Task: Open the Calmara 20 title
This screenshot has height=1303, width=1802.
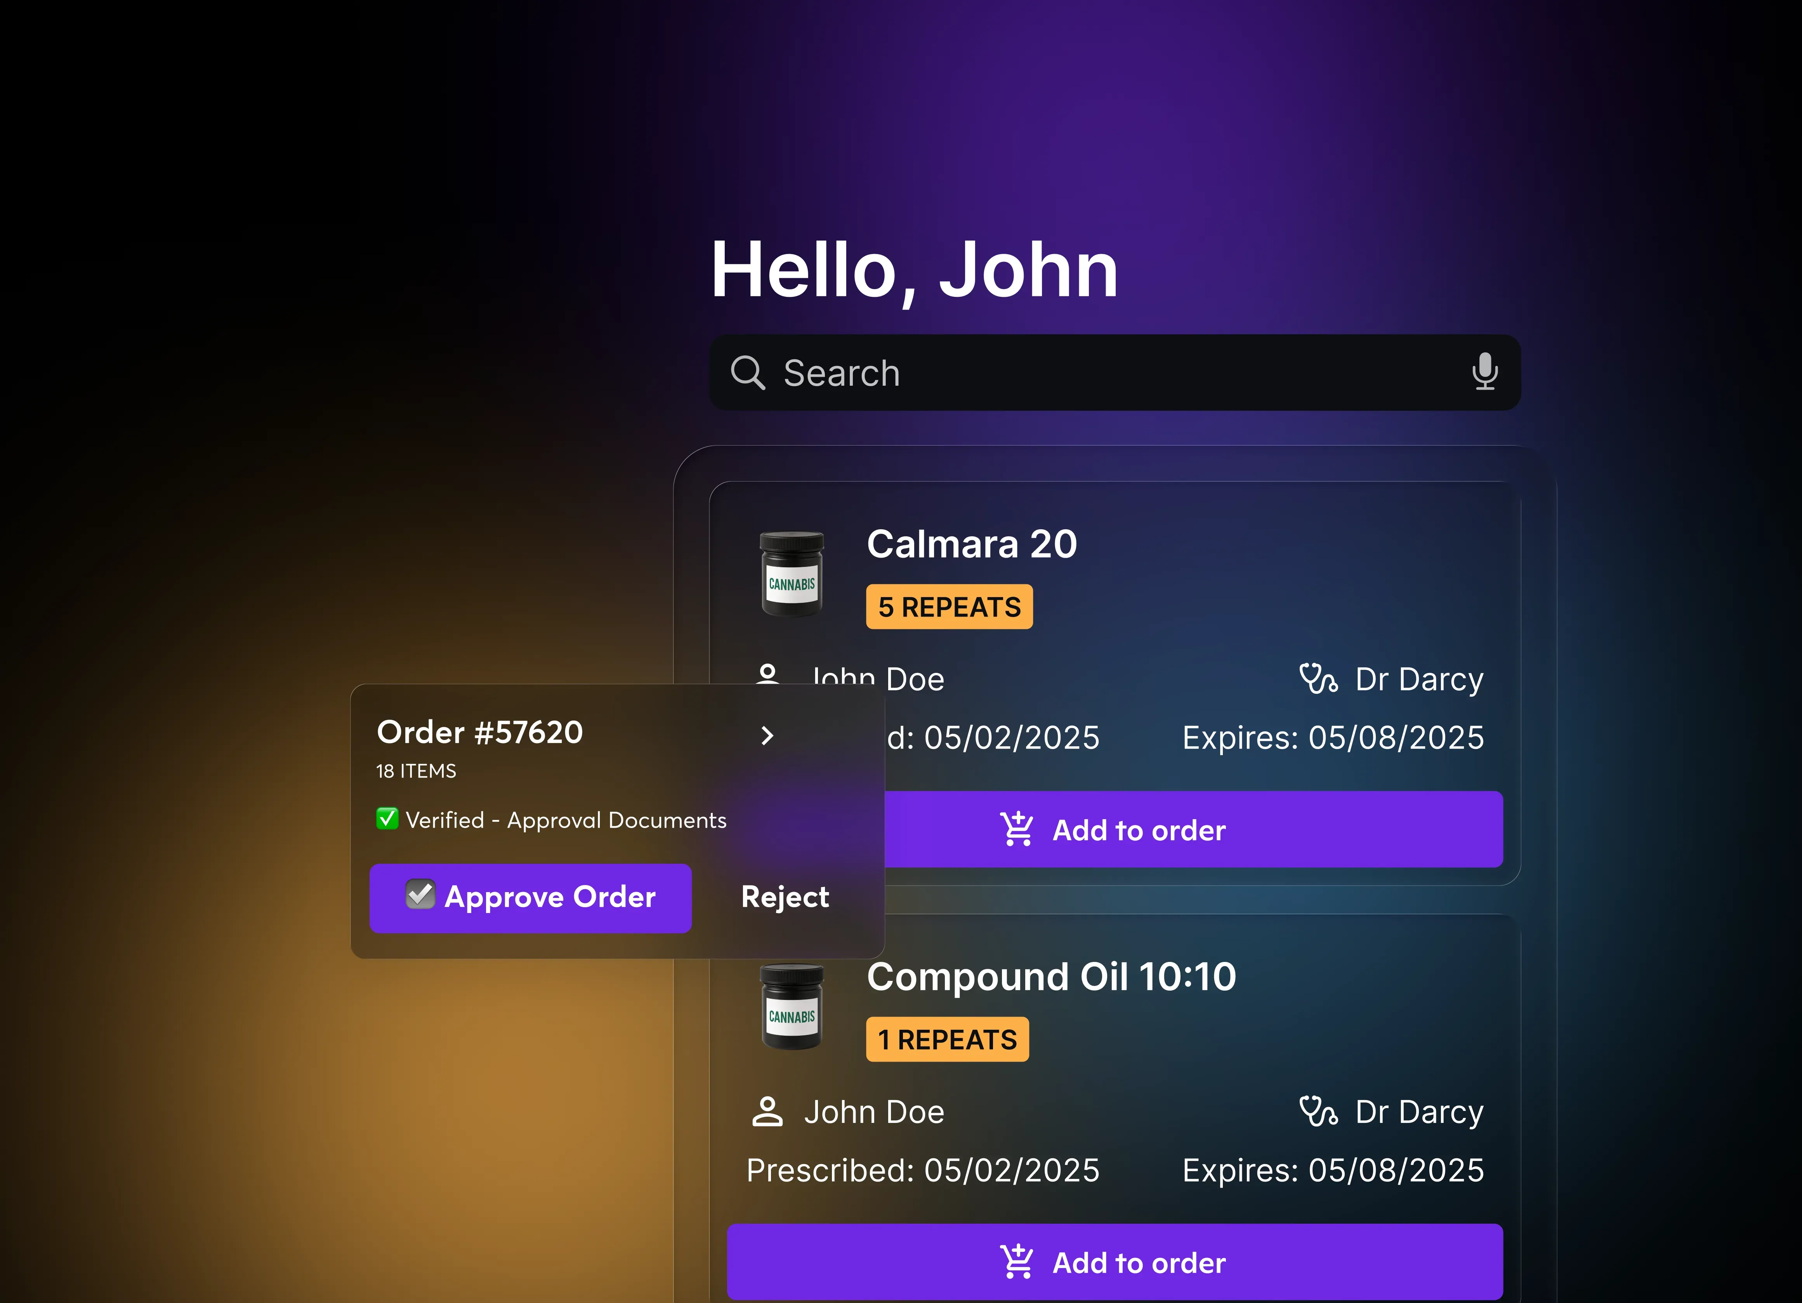Action: (x=971, y=545)
